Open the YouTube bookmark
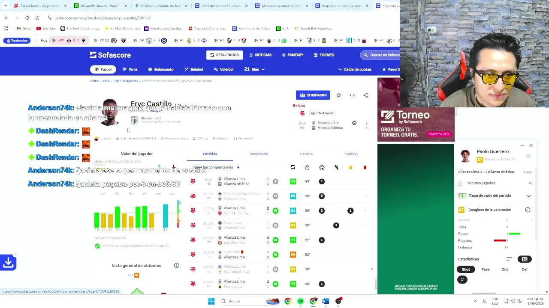 [x=46, y=29]
